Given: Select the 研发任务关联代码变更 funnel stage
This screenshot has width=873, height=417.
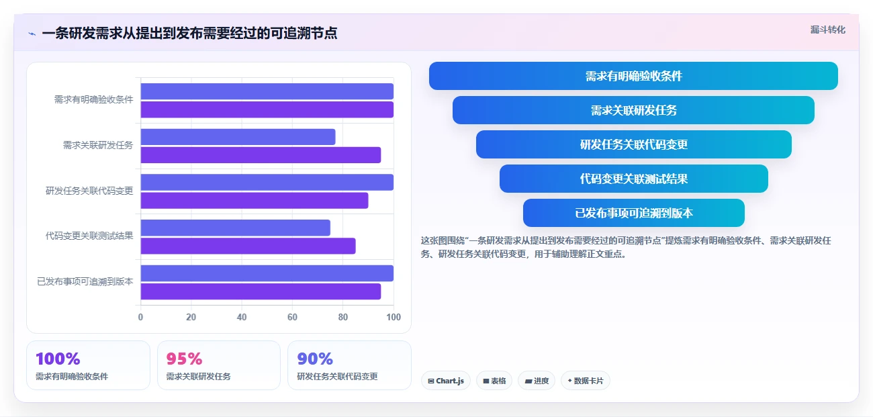Looking at the screenshot, I should click(633, 144).
